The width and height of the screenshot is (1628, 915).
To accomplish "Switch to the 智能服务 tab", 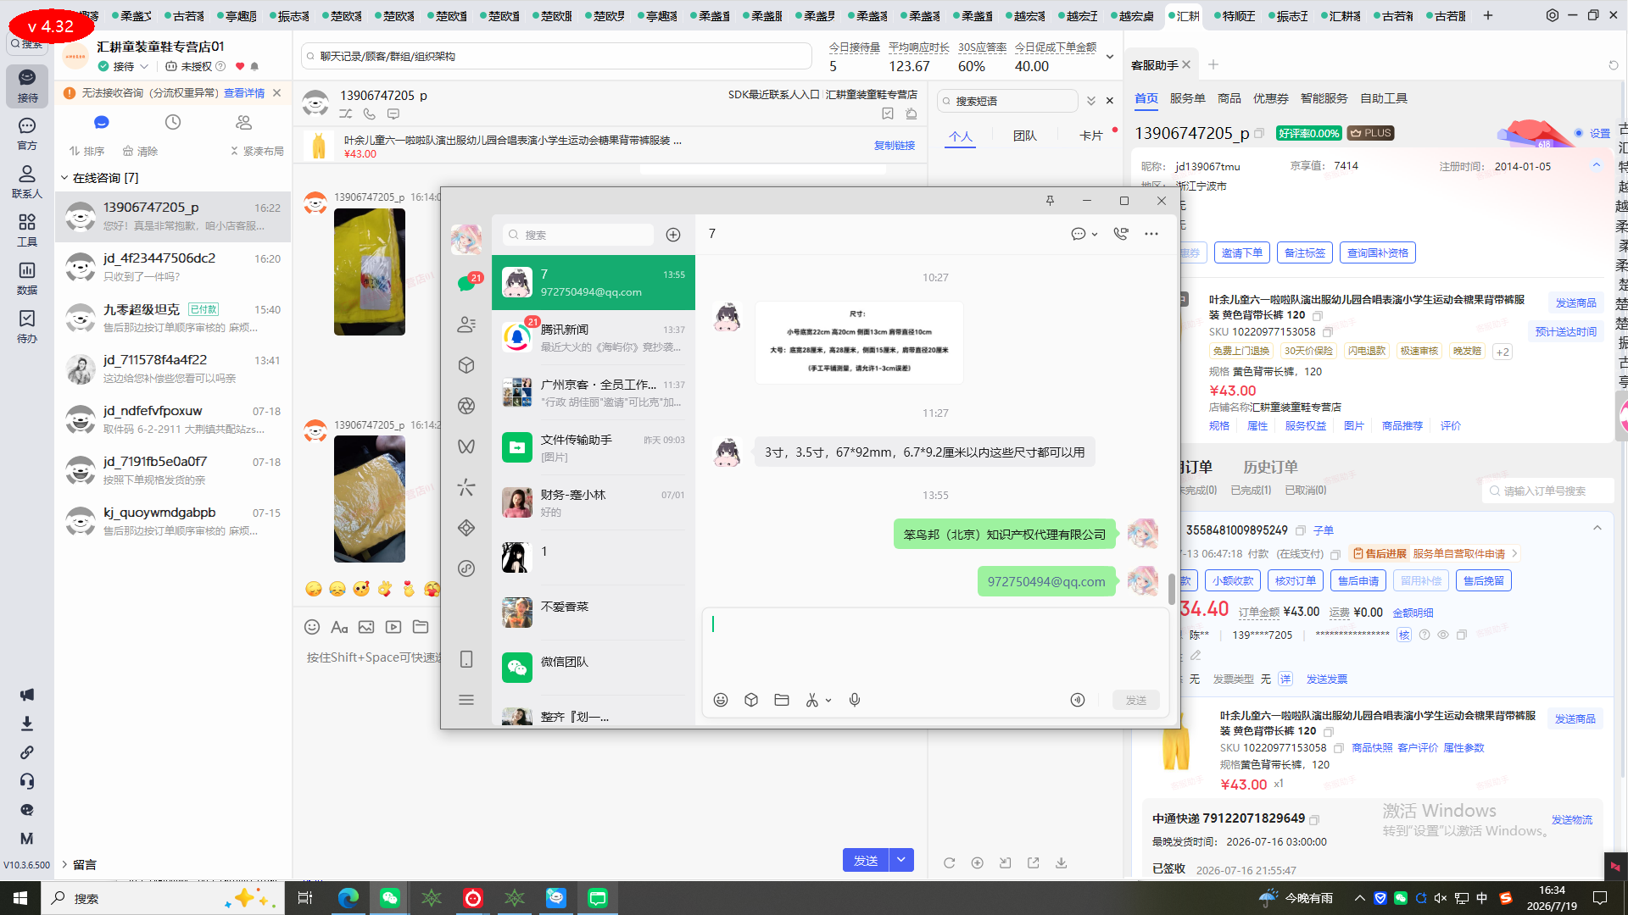I will (1324, 98).
